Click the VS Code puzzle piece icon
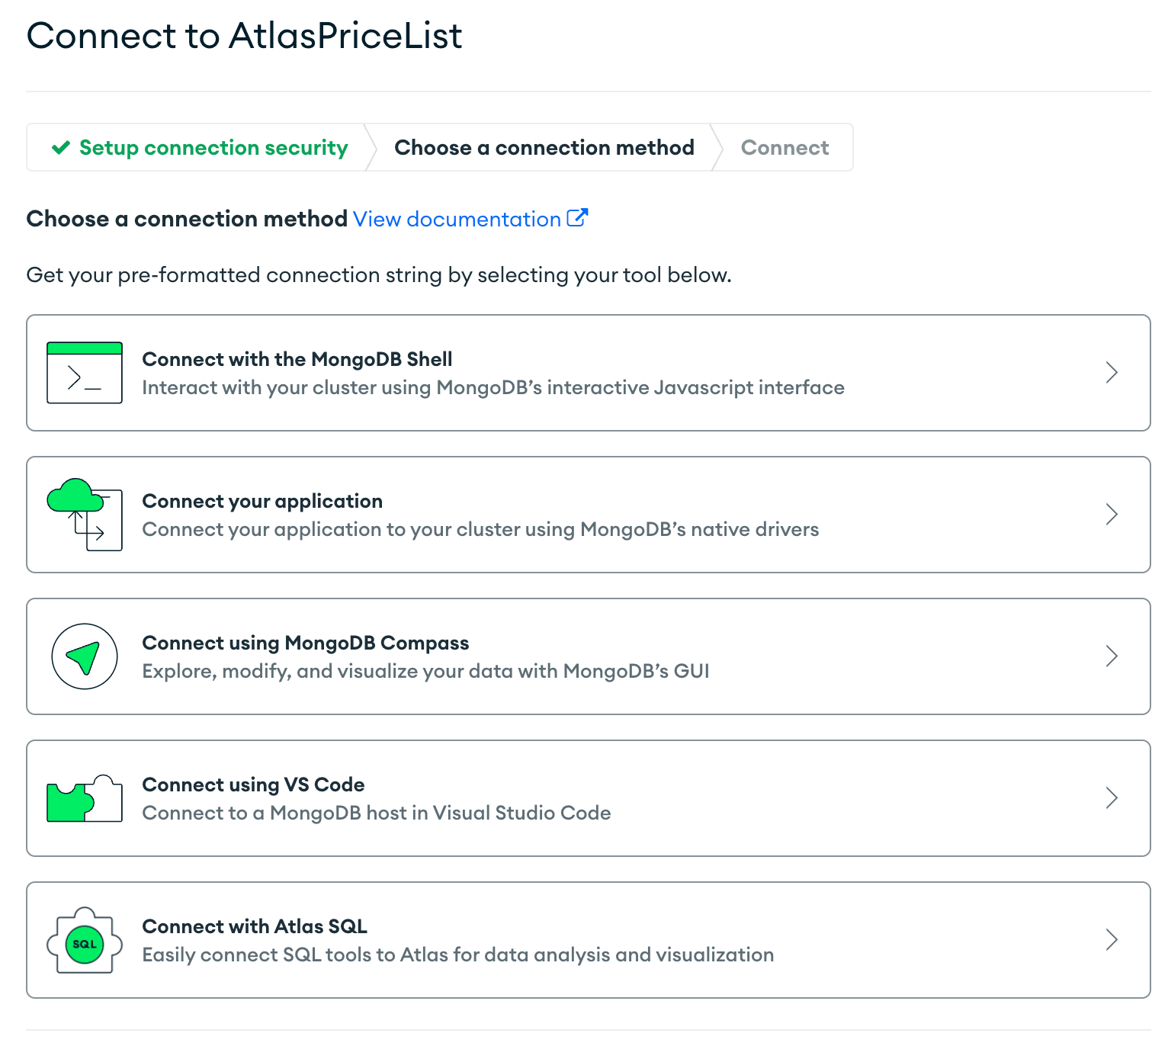Image resolution: width=1168 pixels, height=1046 pixels. pyautogui.click(x=85, y=798)
